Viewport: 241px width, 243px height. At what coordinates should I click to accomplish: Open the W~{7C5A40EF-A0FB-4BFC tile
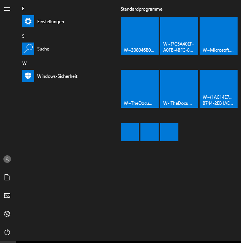coord(179,36)
